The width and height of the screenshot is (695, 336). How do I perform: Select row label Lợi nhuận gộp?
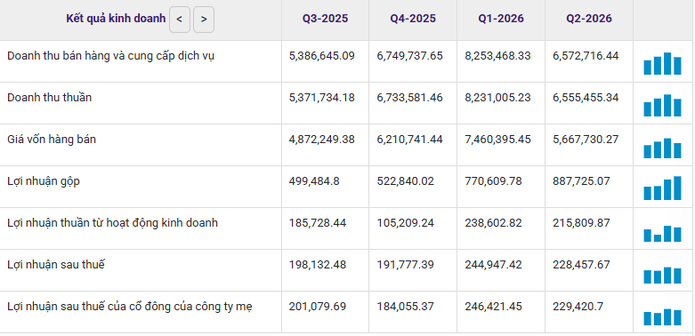44,181
